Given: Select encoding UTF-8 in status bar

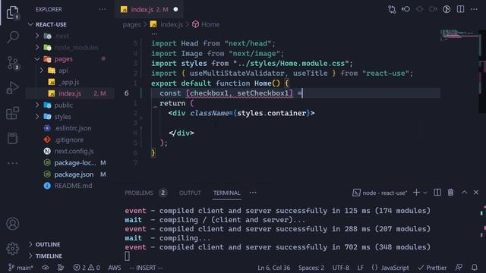Looking at the screenshot, I should 341,268.
